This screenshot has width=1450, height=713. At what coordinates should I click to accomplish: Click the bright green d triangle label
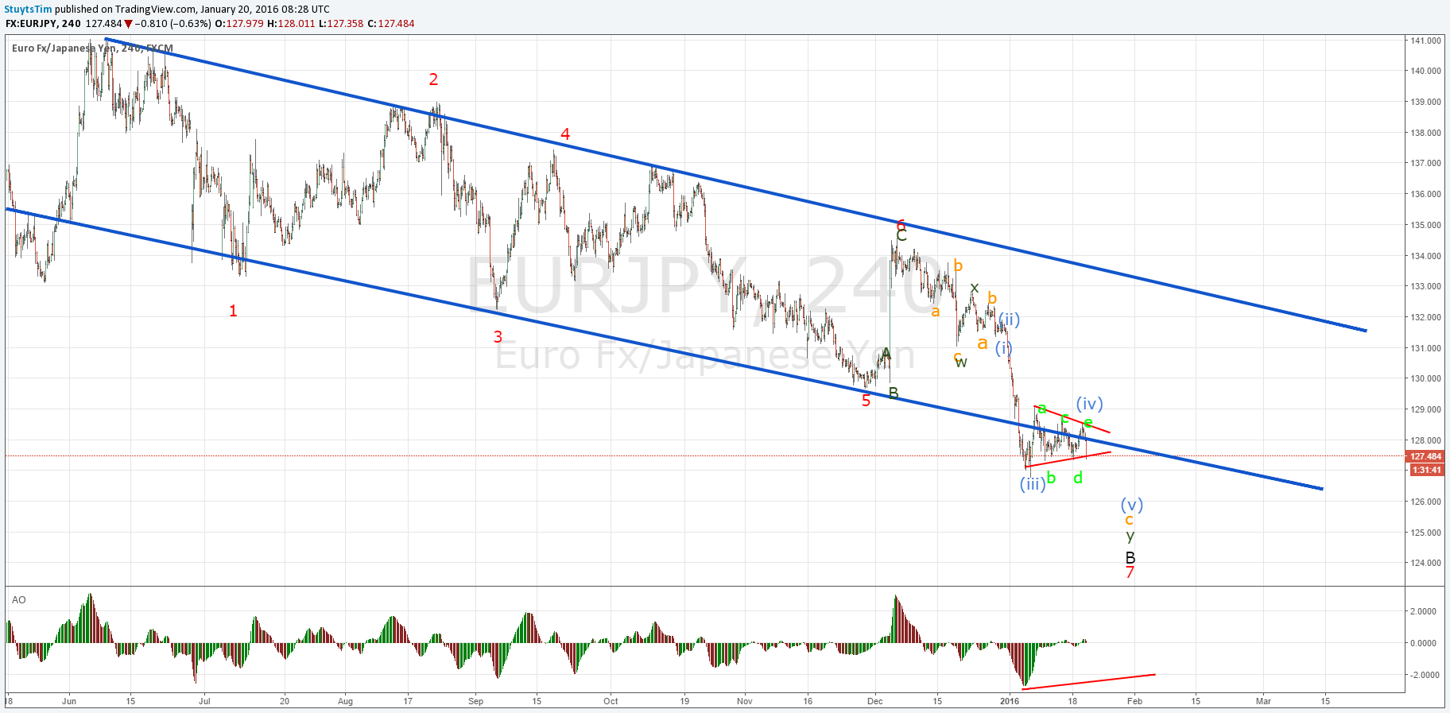(1078, 478)
